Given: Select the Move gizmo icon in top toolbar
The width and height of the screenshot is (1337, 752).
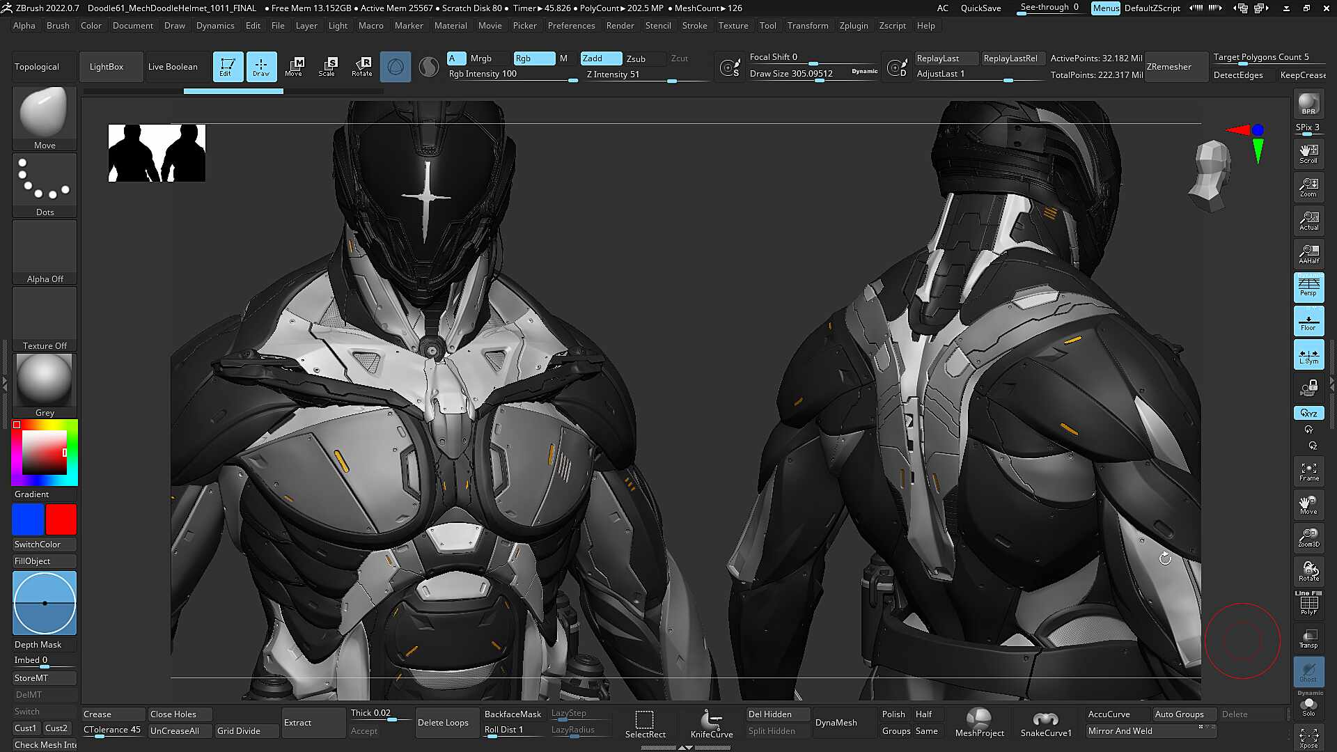Looking at the screenshot, I should tap(294, 67).
